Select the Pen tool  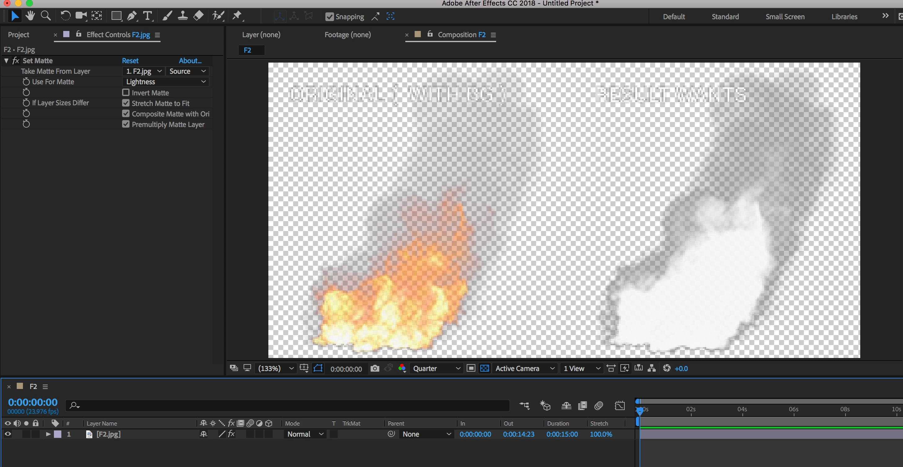132,16
